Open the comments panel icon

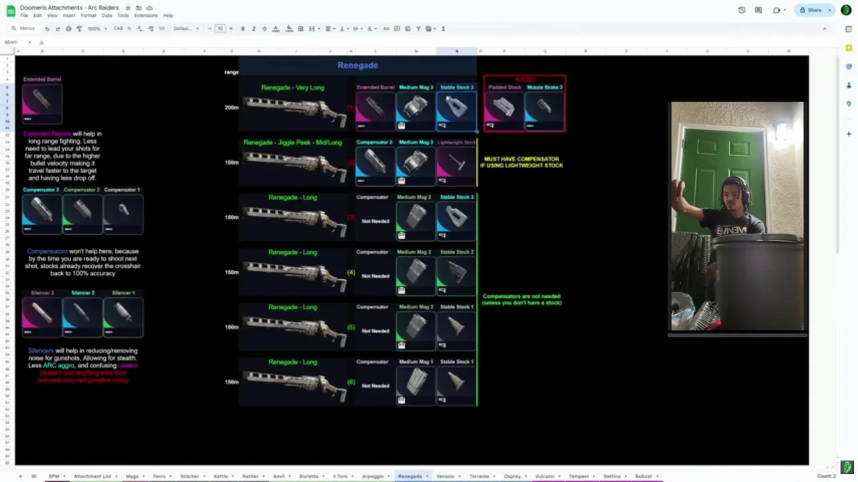point(758,10)
